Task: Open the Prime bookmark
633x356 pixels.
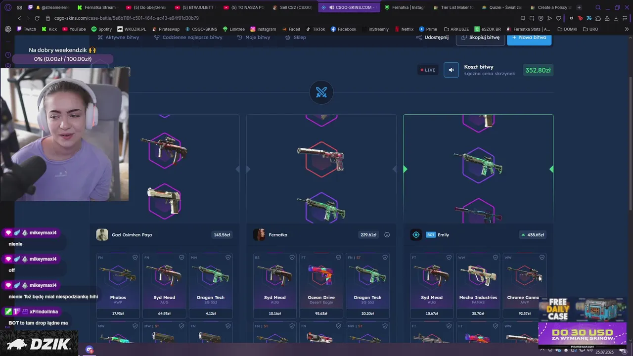Action: (428, 29)
